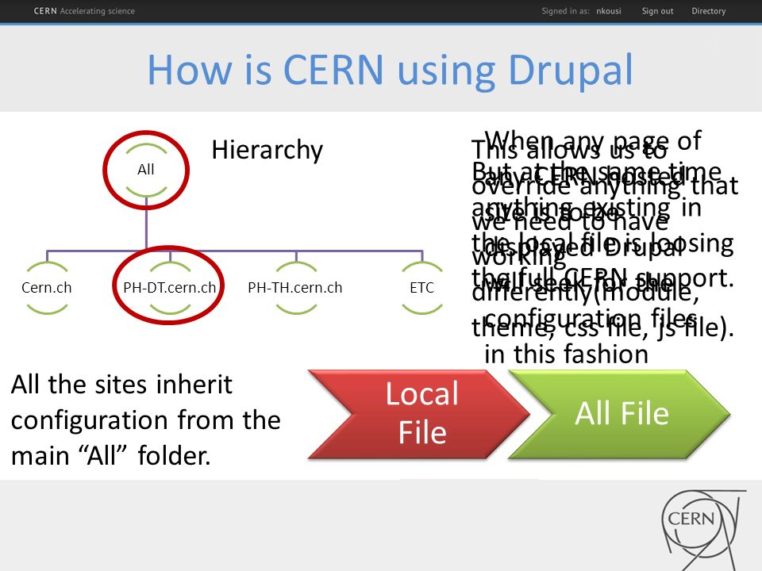Screen dimensions: 762x571
Task: Click the Hierarchy label
Action: [x=267, y=150]
